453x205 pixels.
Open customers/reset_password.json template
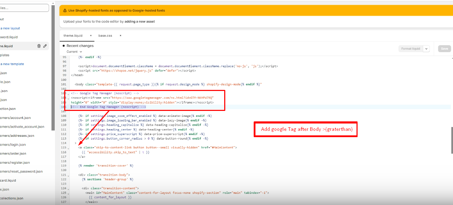(x=21, y=171)
